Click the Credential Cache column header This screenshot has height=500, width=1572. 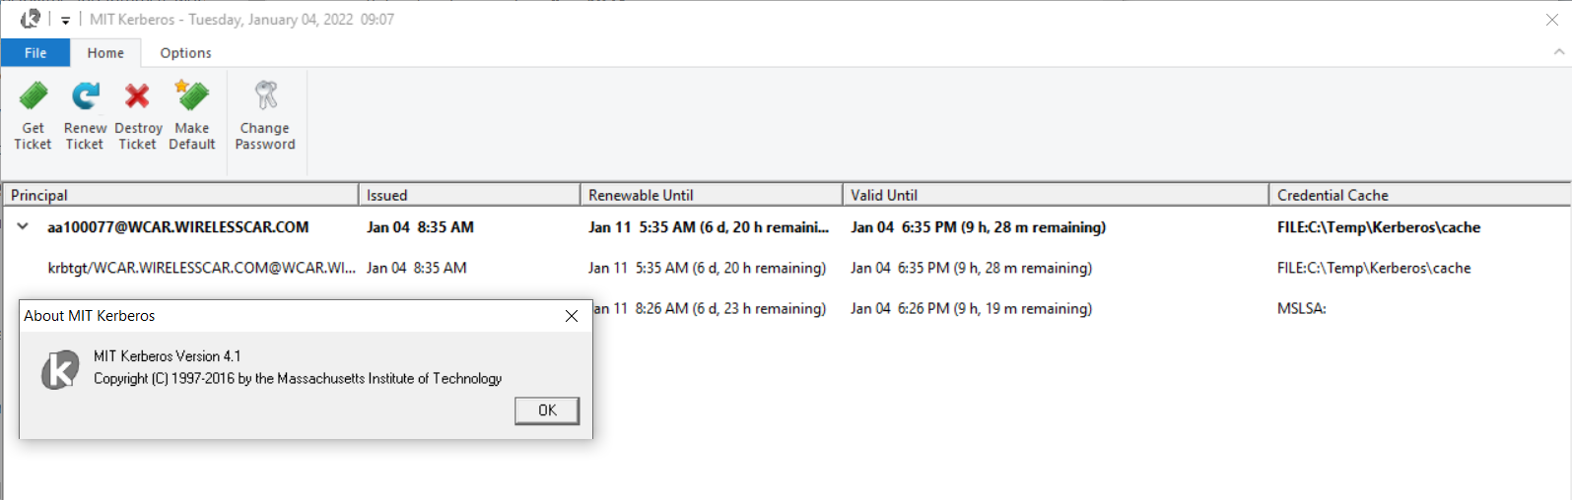coord(1419,195)
